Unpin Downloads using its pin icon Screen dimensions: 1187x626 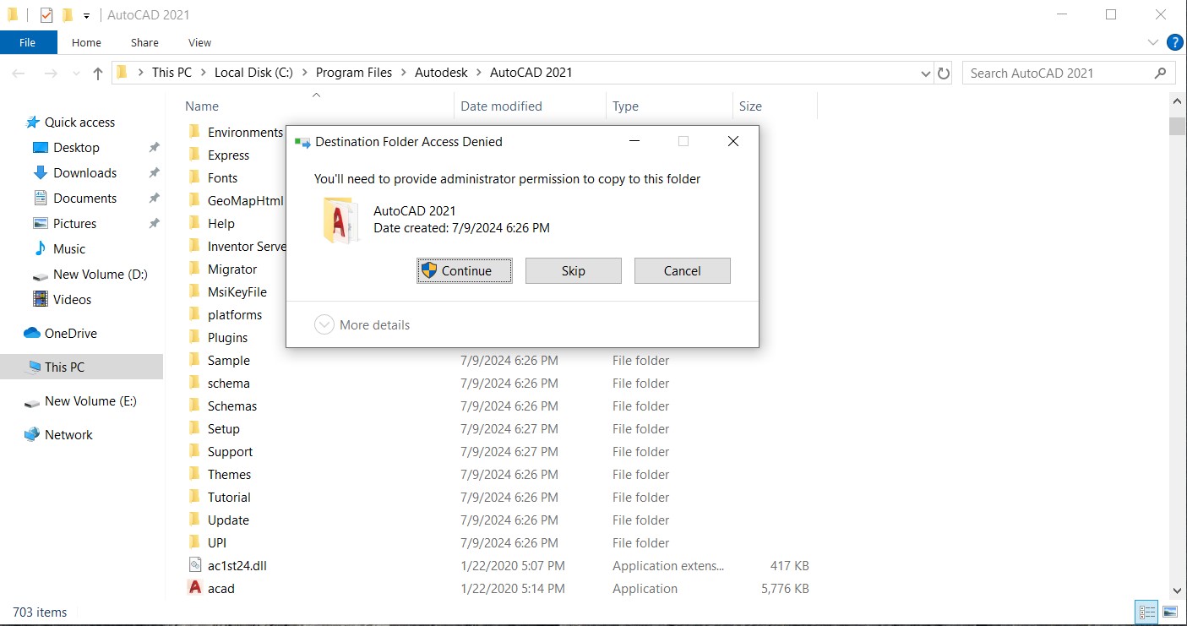point(154,173)
